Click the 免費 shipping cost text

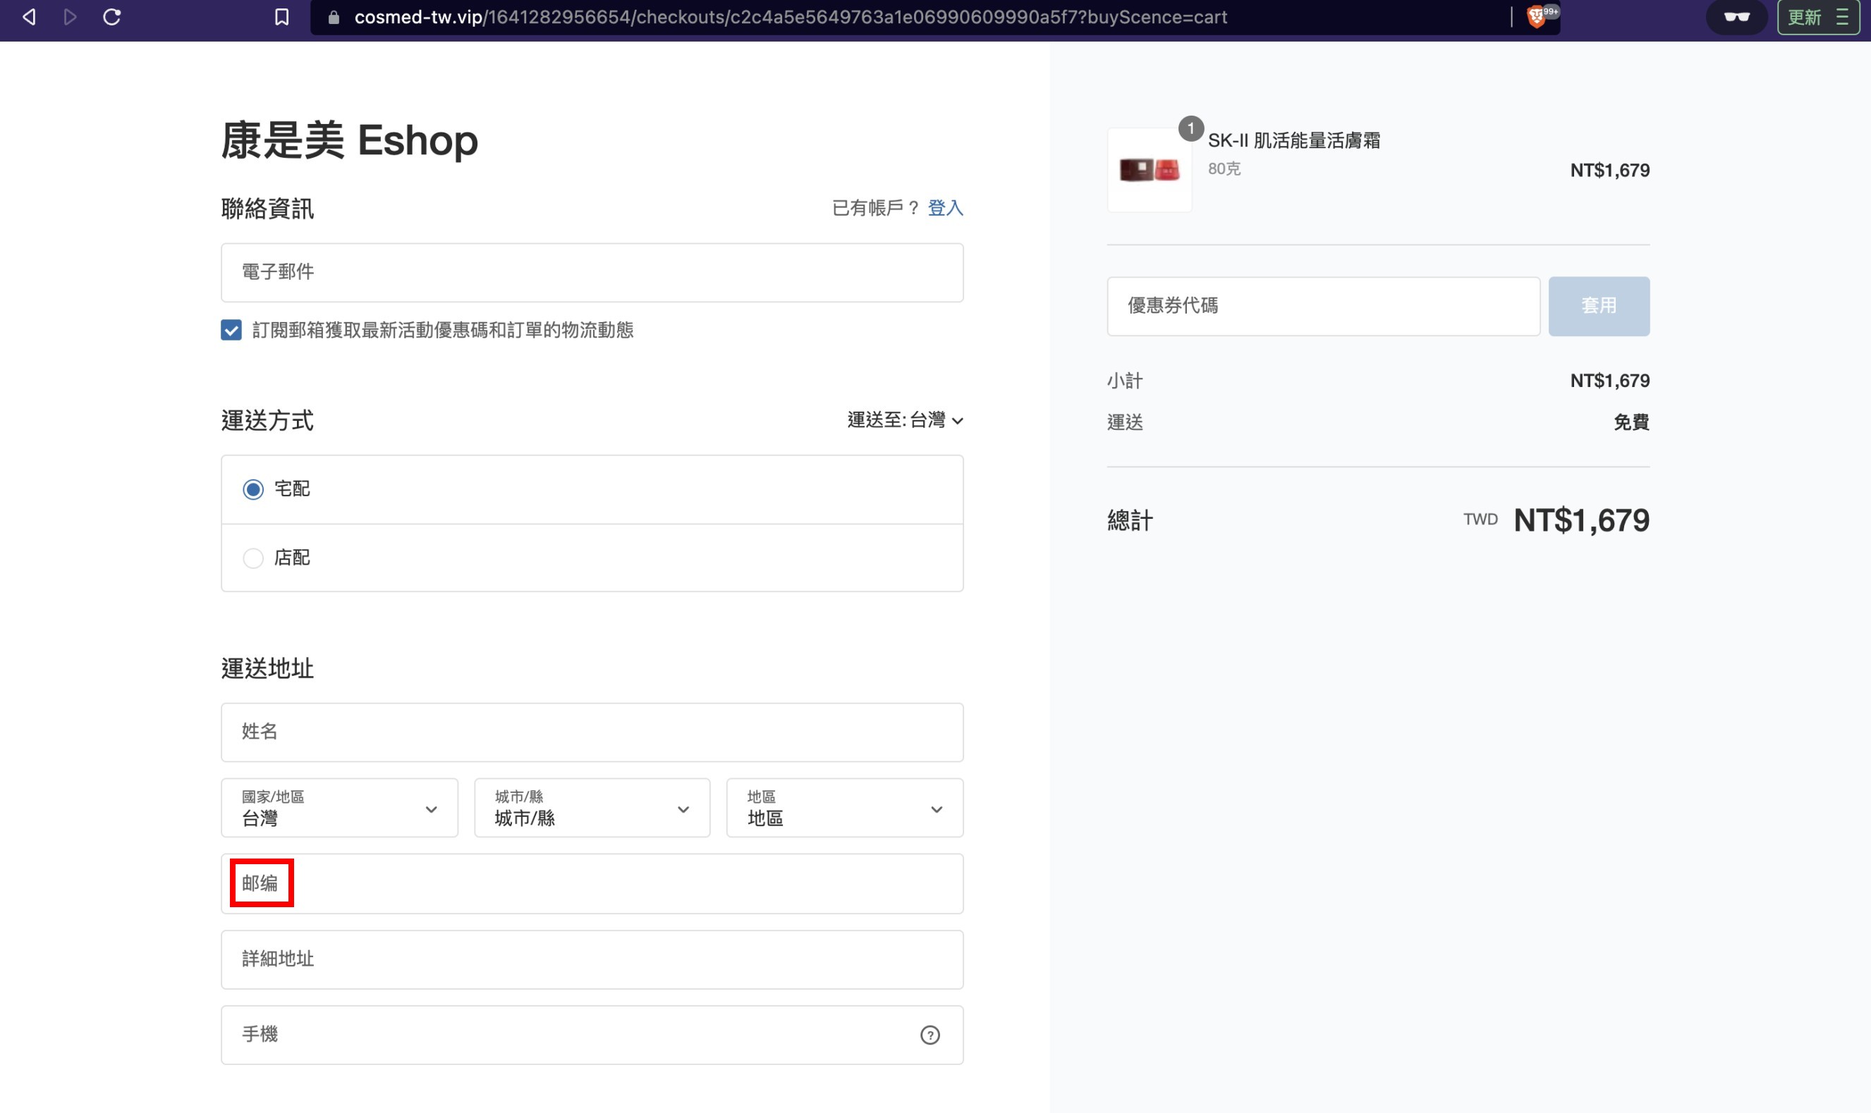click(x=1631, y=422)
